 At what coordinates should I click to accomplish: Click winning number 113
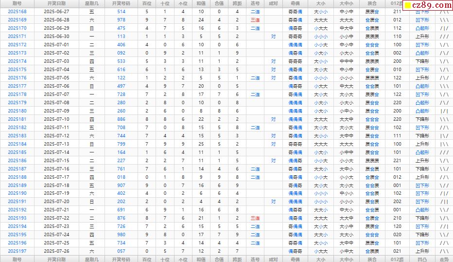pos(122,37)
